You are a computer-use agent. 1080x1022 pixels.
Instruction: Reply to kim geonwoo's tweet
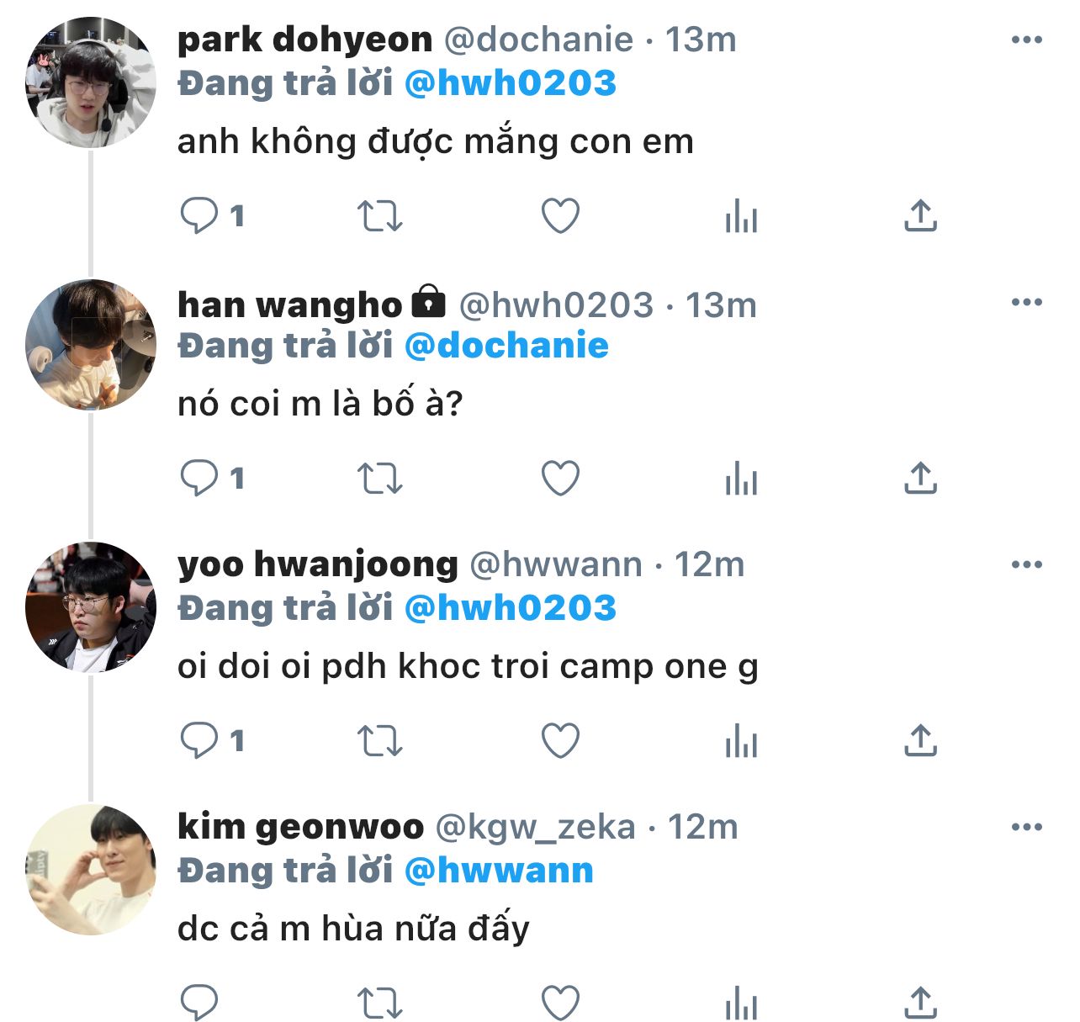[199, 1003]
